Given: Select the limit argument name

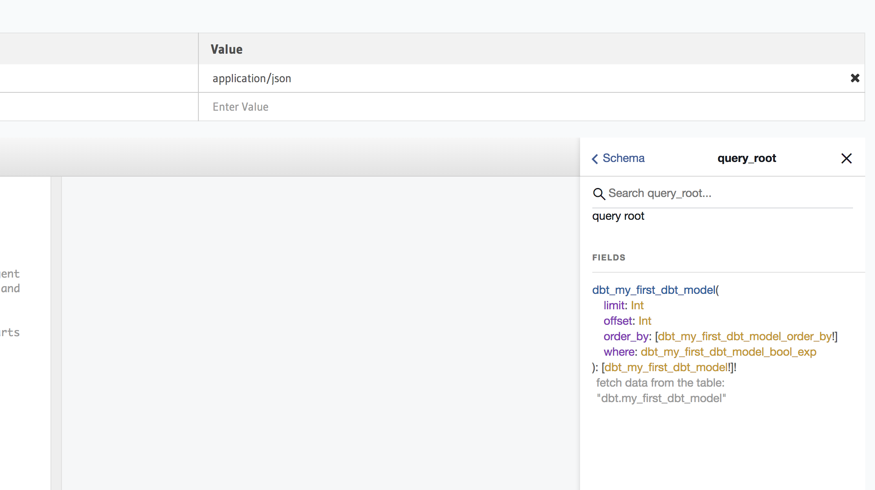Looking at the screenshot, I should [x=615, y=305].
